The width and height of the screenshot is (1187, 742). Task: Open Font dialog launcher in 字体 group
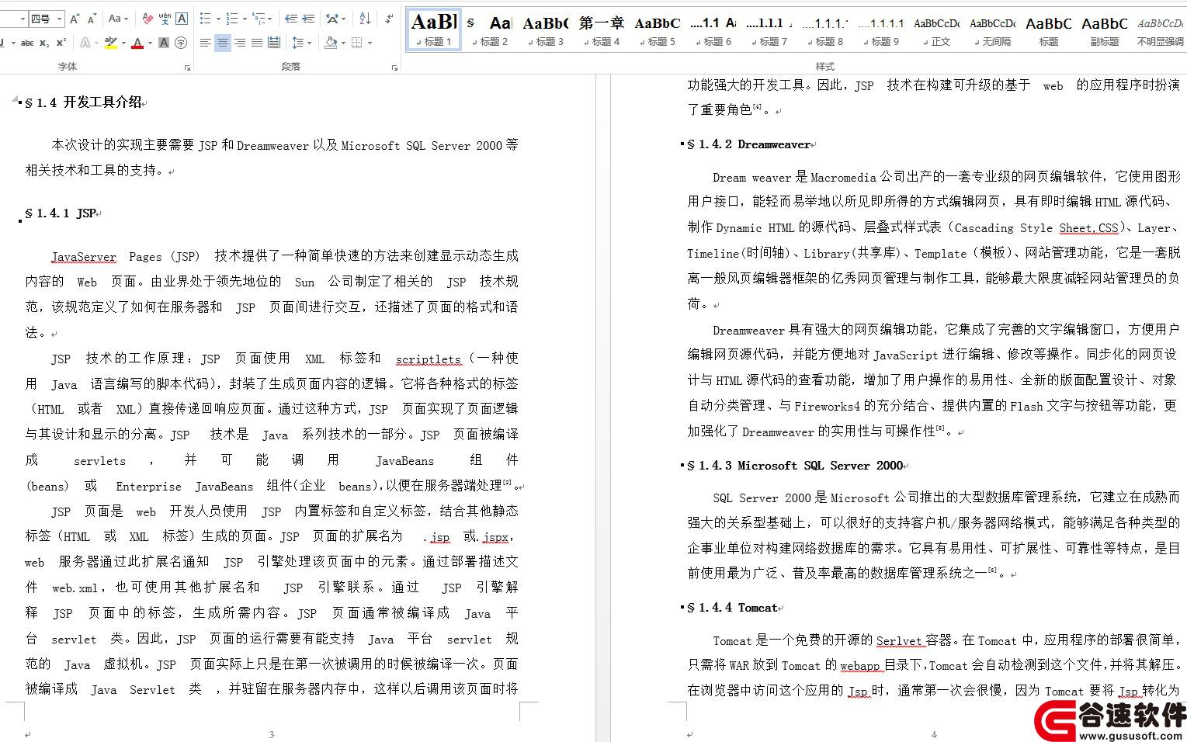187,68
